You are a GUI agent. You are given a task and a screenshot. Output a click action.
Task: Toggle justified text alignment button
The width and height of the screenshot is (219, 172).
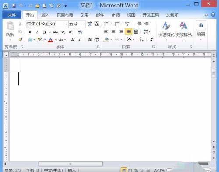click(128, 31)
